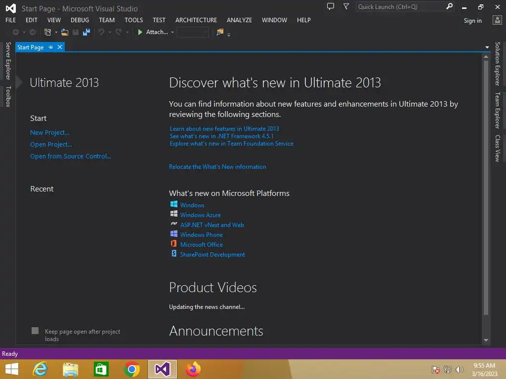The height and width of the screenshot is (379, 506).
Task: Open the Windows Store from the taskbar
Action: pos(101,369)
